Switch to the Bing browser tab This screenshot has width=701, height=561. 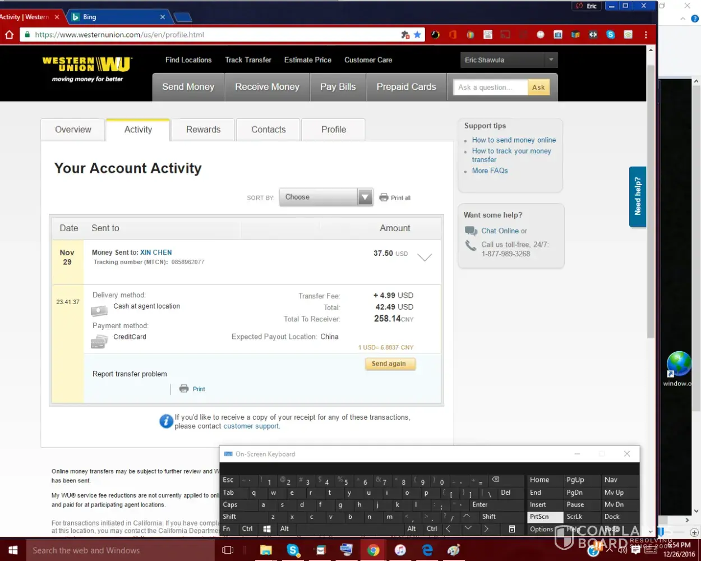click(118, 17)
